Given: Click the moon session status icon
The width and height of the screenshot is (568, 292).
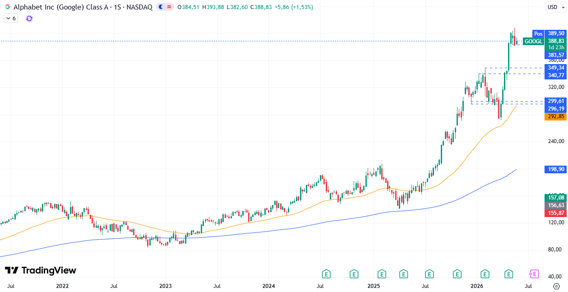Looking at the screenshot, I should 162,7.
